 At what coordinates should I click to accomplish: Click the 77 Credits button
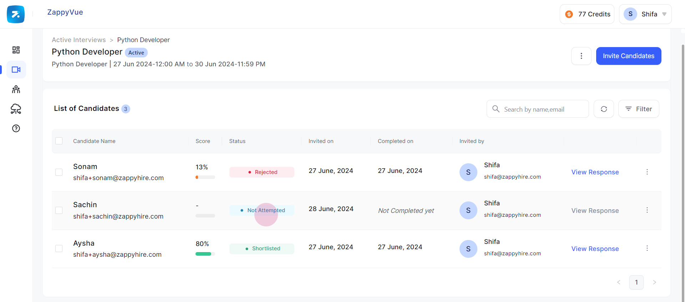[587, 14]
